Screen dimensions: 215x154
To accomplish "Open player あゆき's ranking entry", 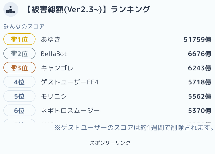I will (51, 39).
